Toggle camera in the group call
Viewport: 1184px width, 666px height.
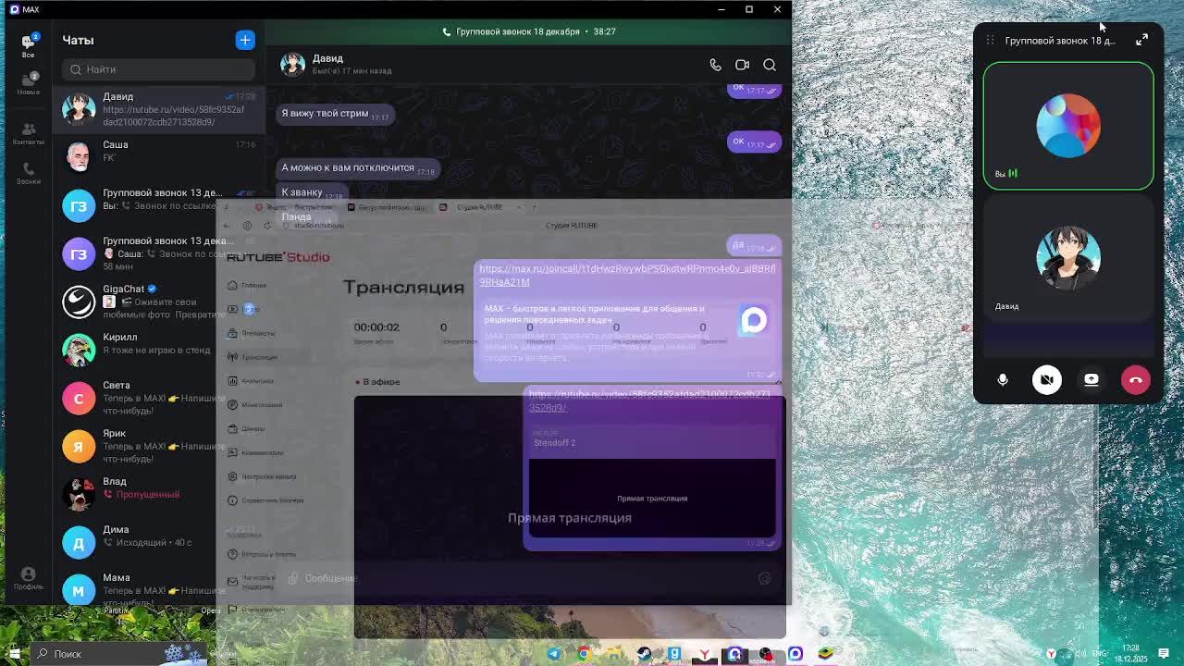(x=1047, y=379)
